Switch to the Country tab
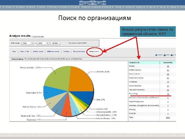 [66, 51]
